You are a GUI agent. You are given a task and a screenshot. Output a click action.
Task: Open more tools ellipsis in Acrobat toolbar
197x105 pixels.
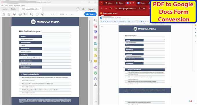click(72, 14)
